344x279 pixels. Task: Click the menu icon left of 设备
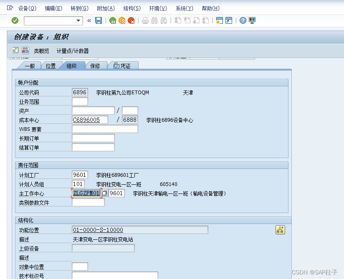click(10, 8)
